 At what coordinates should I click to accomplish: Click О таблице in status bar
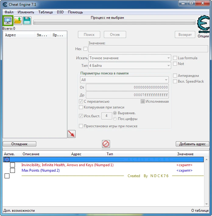(200, 211)
